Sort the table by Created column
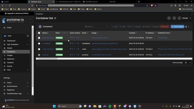 pos(133,33)
